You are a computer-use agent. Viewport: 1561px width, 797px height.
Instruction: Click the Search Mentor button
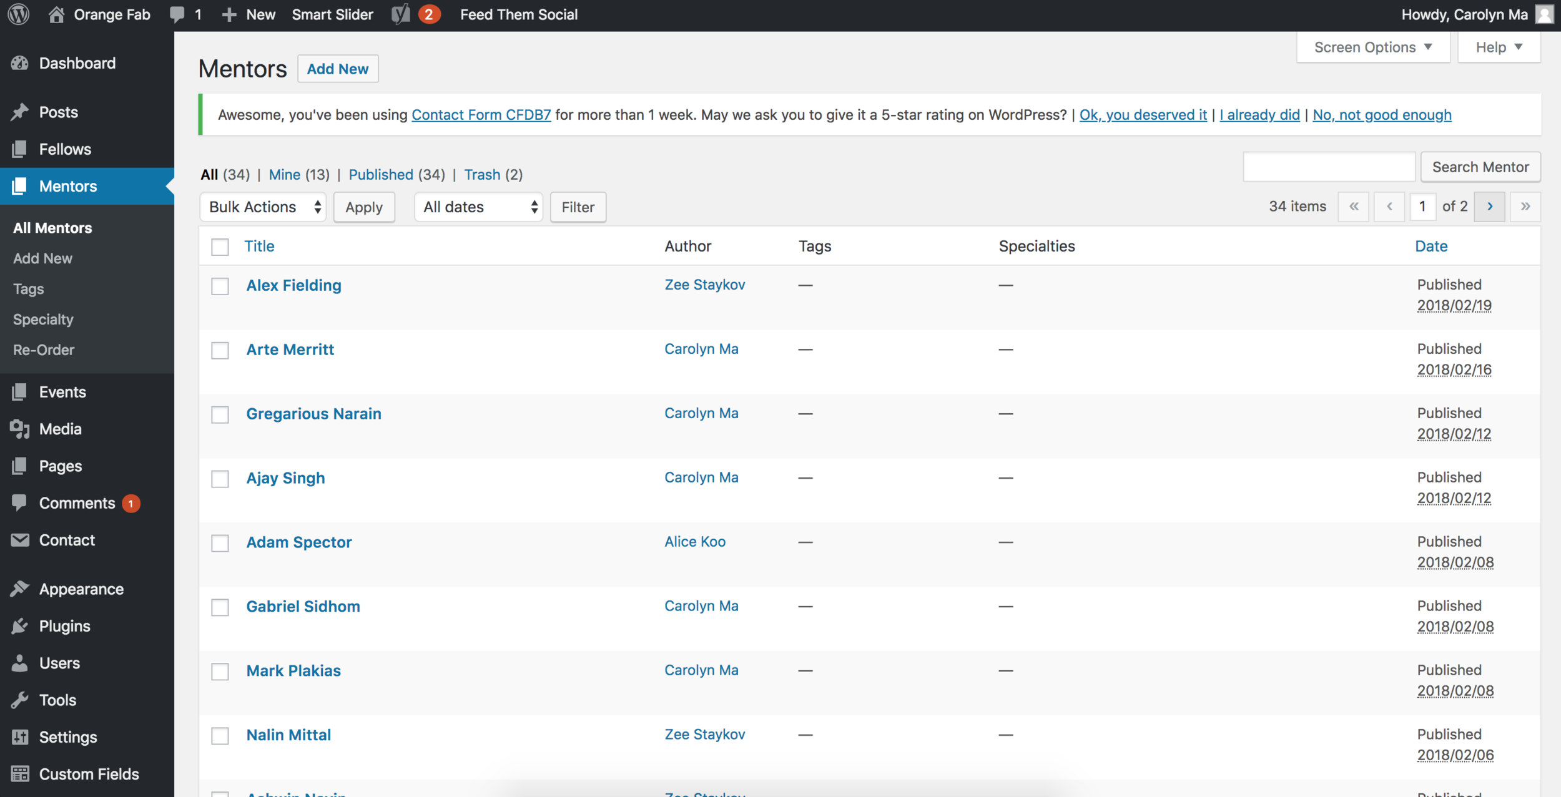[1480, 167]
